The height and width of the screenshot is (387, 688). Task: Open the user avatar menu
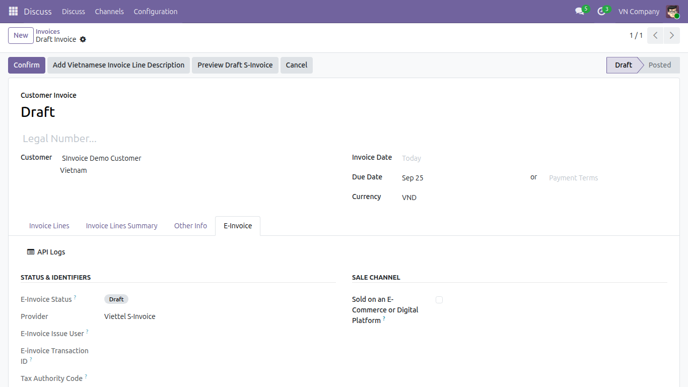tap(672, 11)
